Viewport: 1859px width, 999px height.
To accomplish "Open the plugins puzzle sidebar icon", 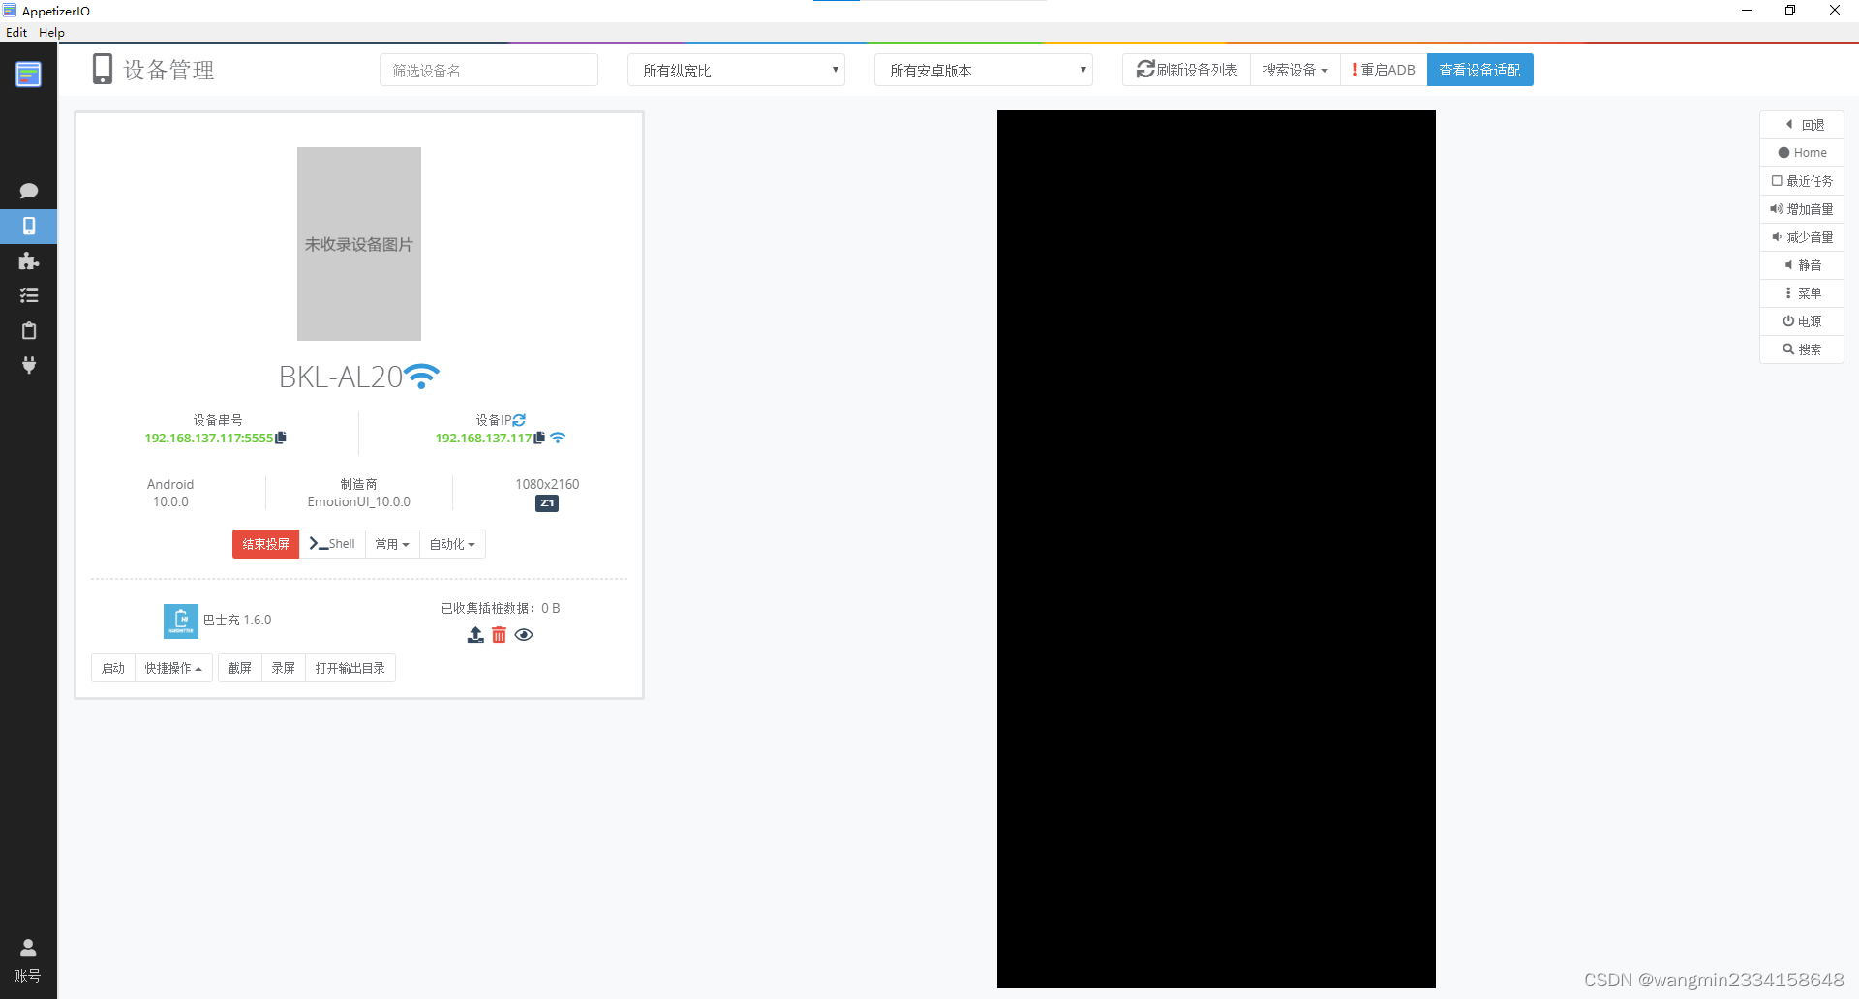I will [28, 260].
